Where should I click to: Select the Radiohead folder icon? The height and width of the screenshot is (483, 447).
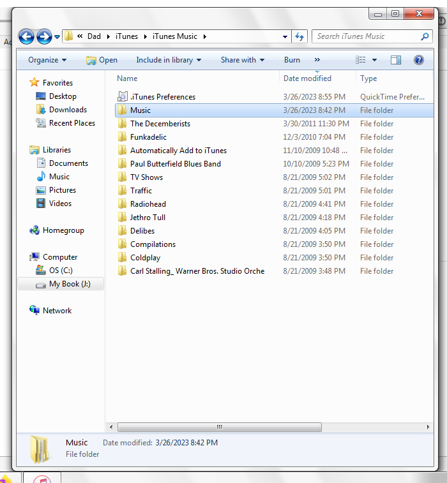pyautogui.click(x=123, y=204)
